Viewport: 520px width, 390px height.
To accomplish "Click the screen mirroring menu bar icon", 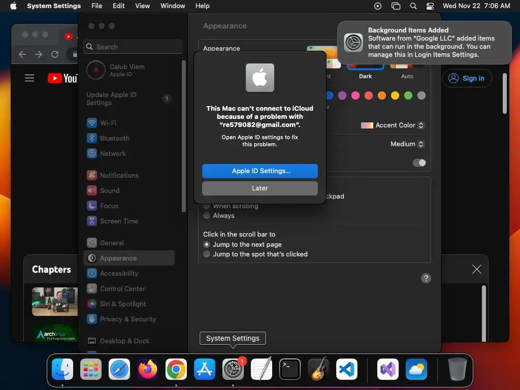I will [x=396, y=6].
